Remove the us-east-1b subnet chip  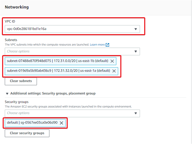(x=112, y=61)
